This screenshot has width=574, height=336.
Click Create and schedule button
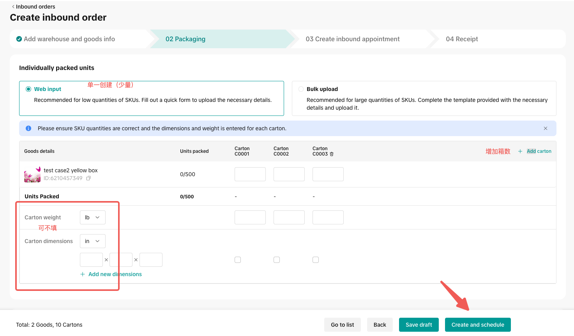[478, 325]
